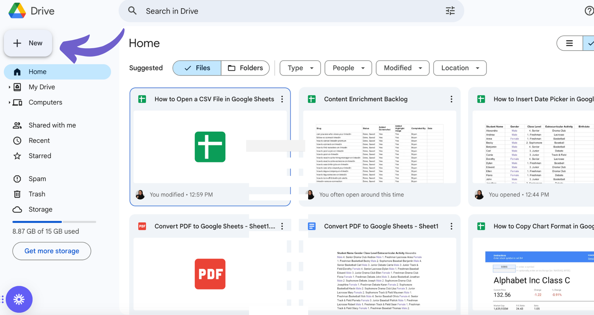Image resolution: width=594 pixels, height=315 pixels.
Task: Open How to Insert Date Picker preview thumbnail
Action: [533, 147]
